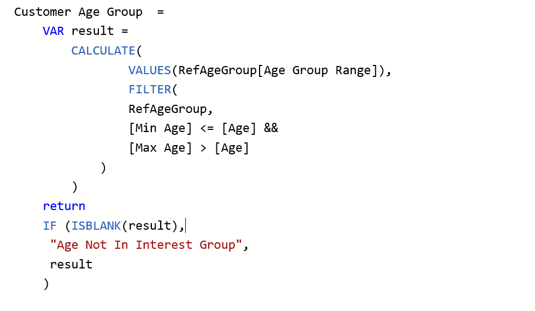Screen dimensions: 535x311
Task: Click the final result line
Action: coord(71,265)
